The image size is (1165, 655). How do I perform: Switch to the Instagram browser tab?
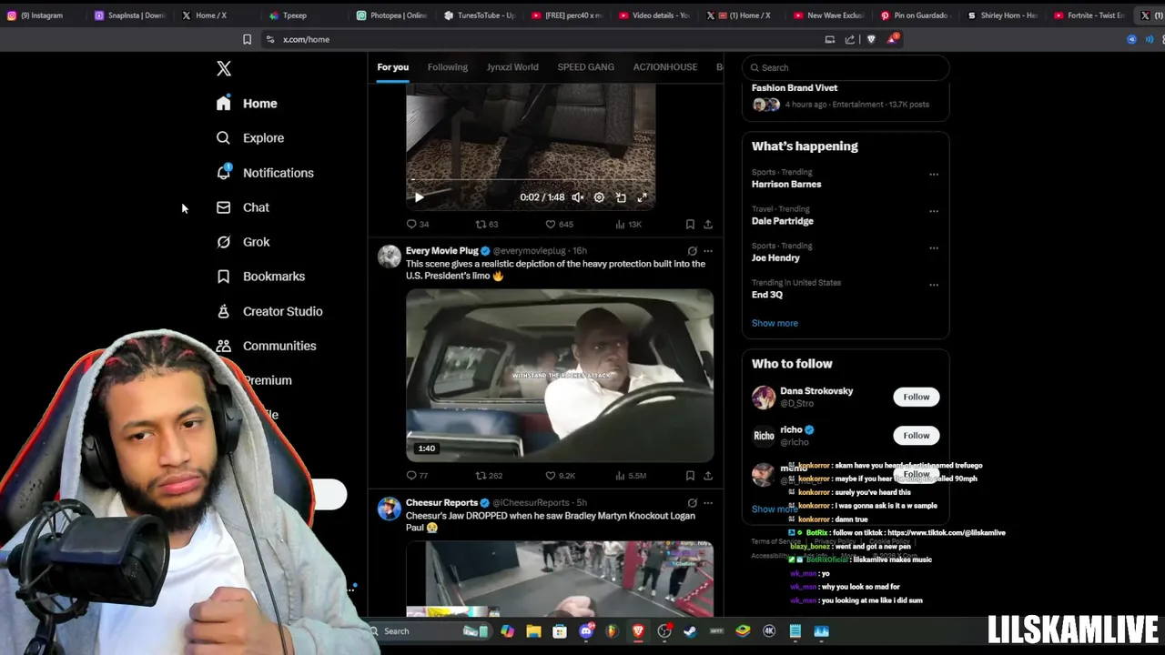41,15
